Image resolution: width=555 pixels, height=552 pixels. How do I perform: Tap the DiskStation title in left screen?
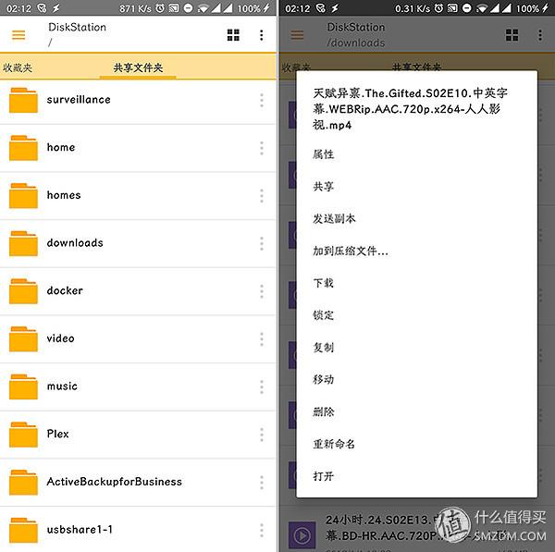tap(77, 27)
